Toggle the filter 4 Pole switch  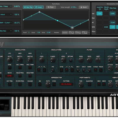[x=95, y=70]
